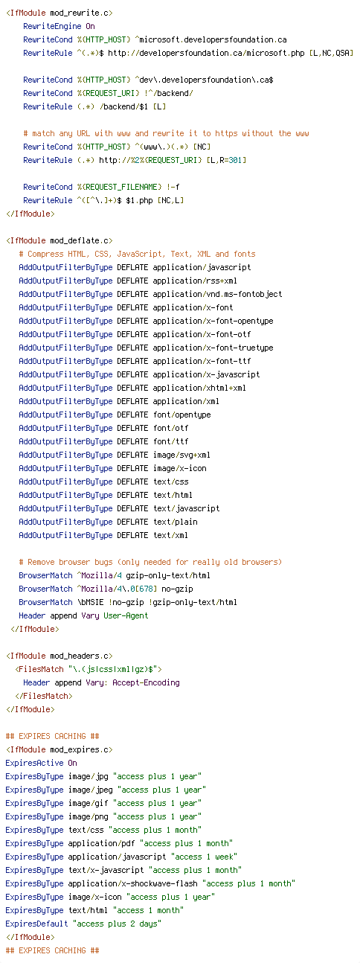Select the closing </FilesMatch> tag
Screen dimensions: 360x963
pos(43,696)
